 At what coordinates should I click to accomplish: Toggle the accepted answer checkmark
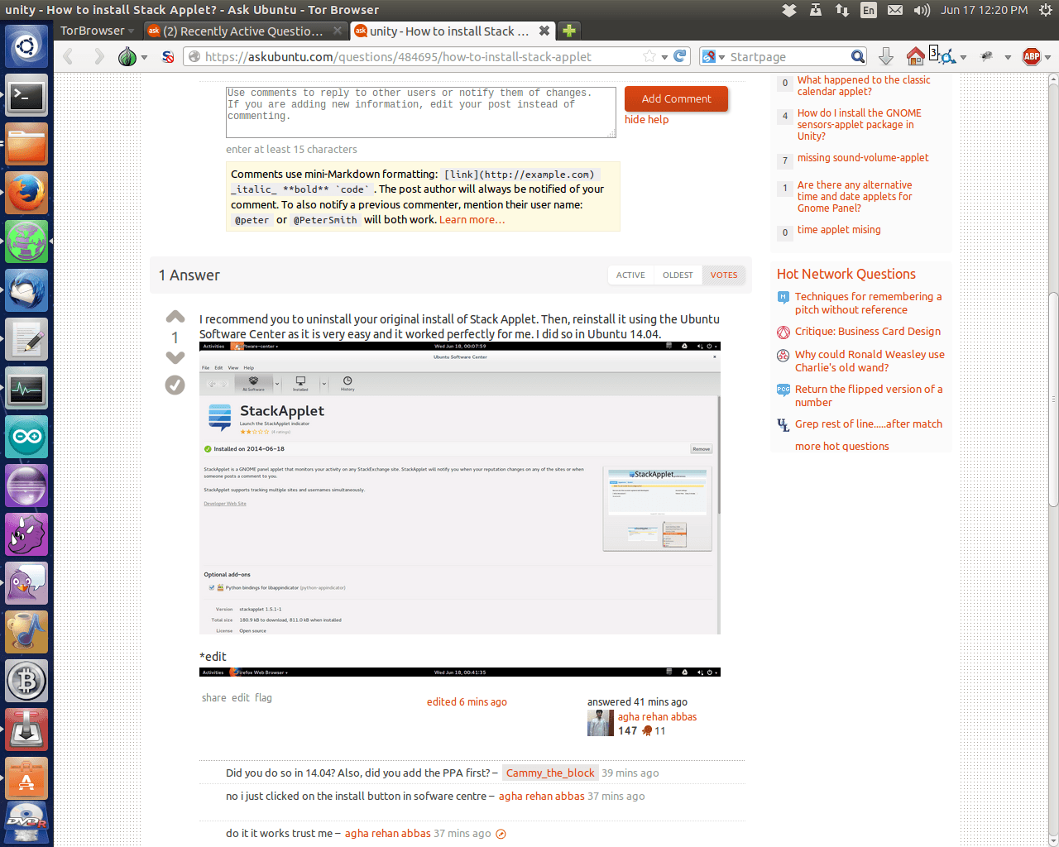coord(175,385)
